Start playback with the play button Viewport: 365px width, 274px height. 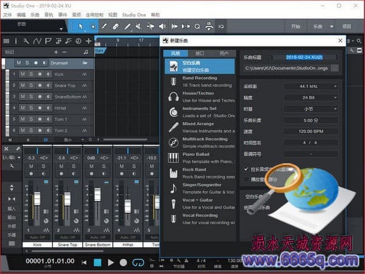111,262
